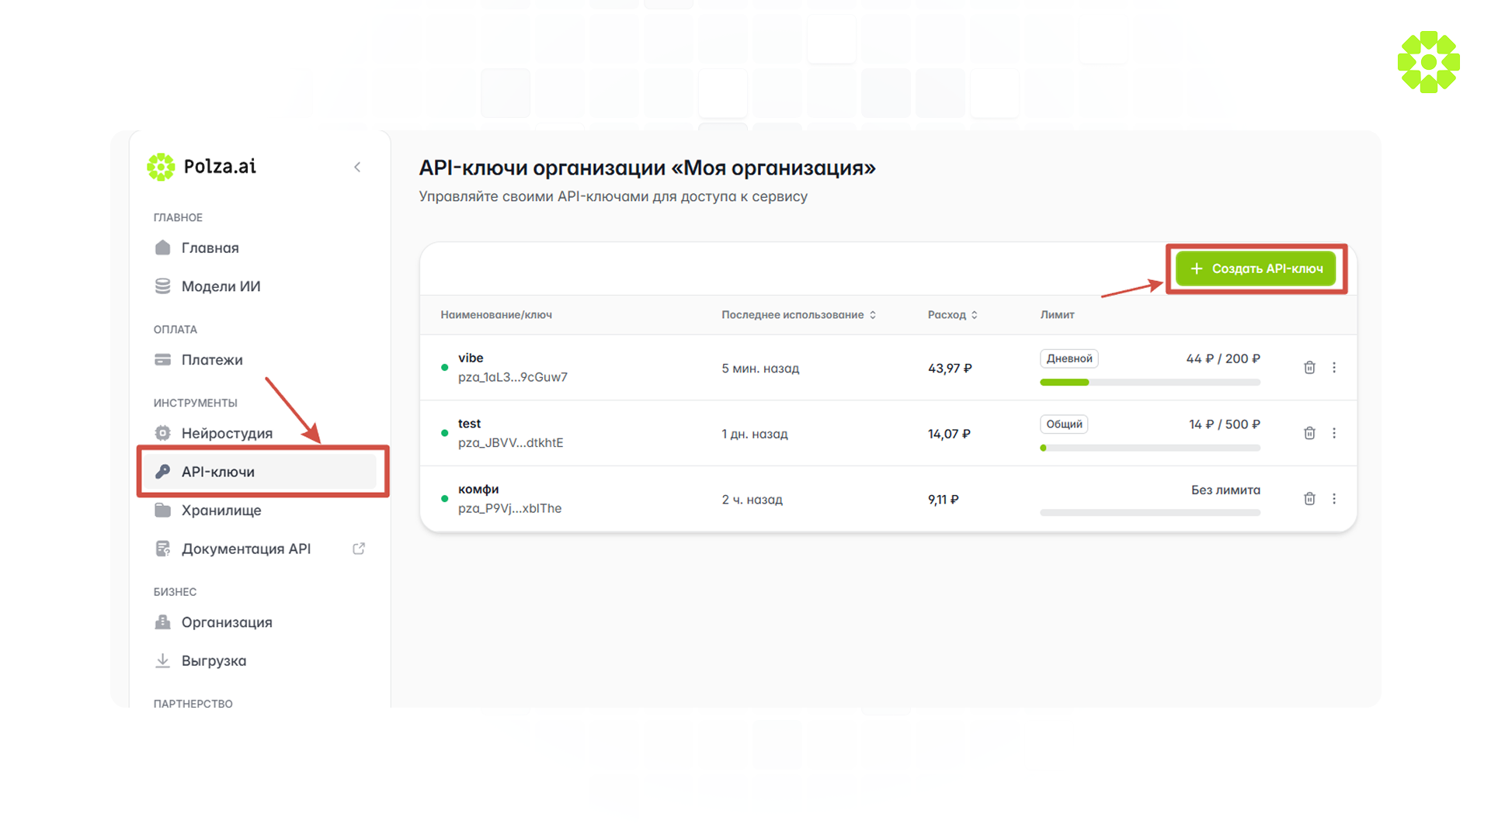Open Организация page link
1491x838 pixels.
pos(227,622)
